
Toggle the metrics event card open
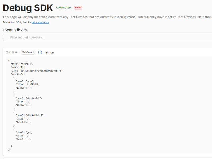tap(48, 52)
